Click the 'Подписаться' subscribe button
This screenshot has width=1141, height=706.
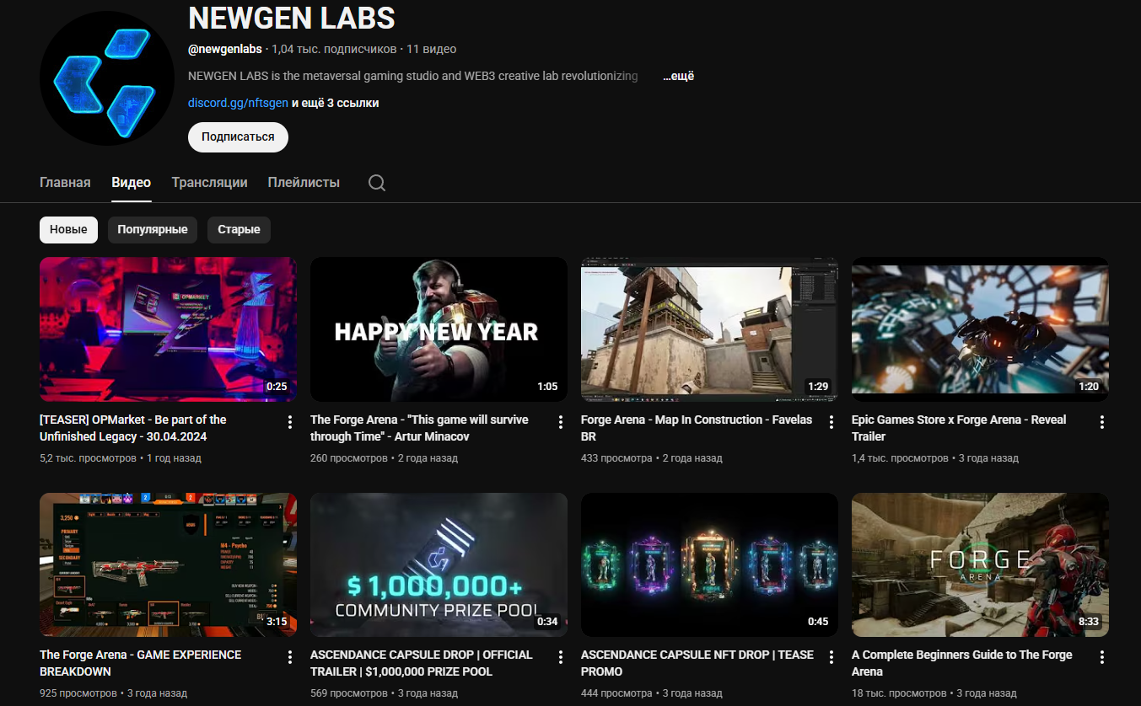238,136
